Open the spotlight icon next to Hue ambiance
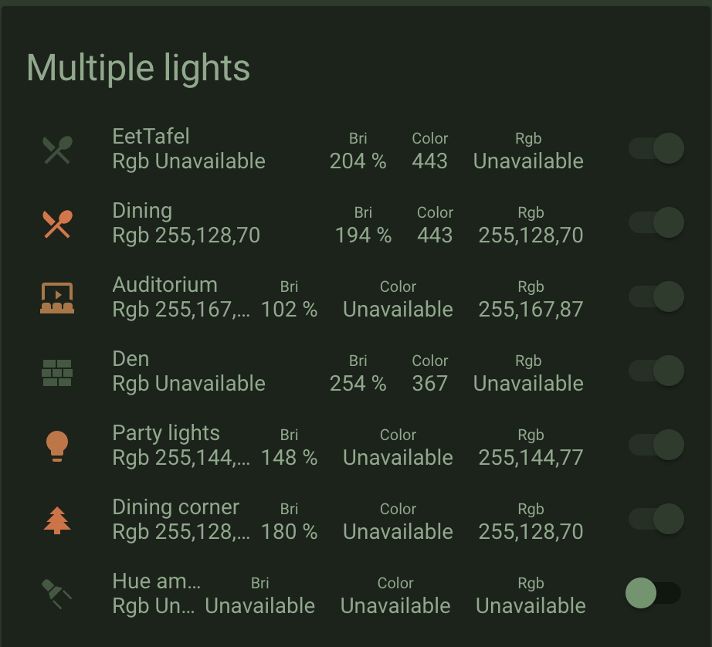Image resolution: width=712 pixels, height=647 pixels. click(56, 593)
